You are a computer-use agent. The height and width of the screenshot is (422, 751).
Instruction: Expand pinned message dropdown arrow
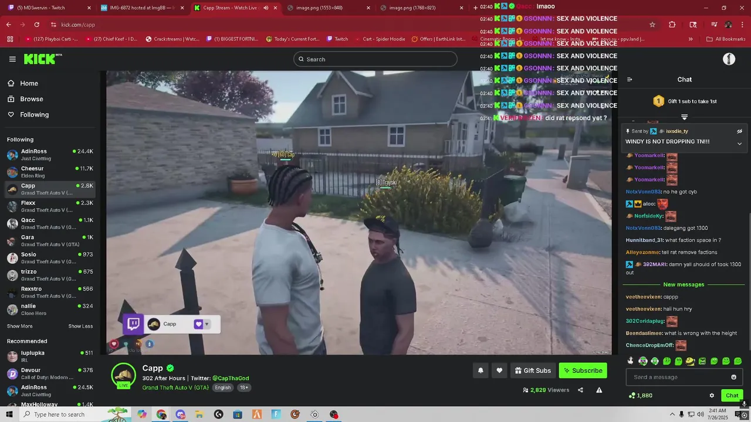(x=739, y=144)
